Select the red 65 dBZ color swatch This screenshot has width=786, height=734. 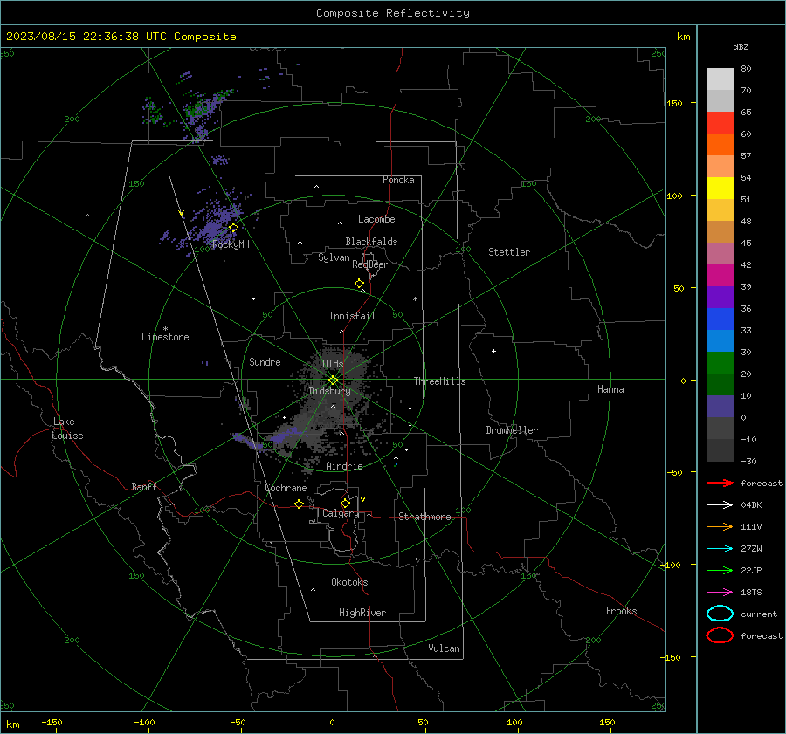click(720, 123)
